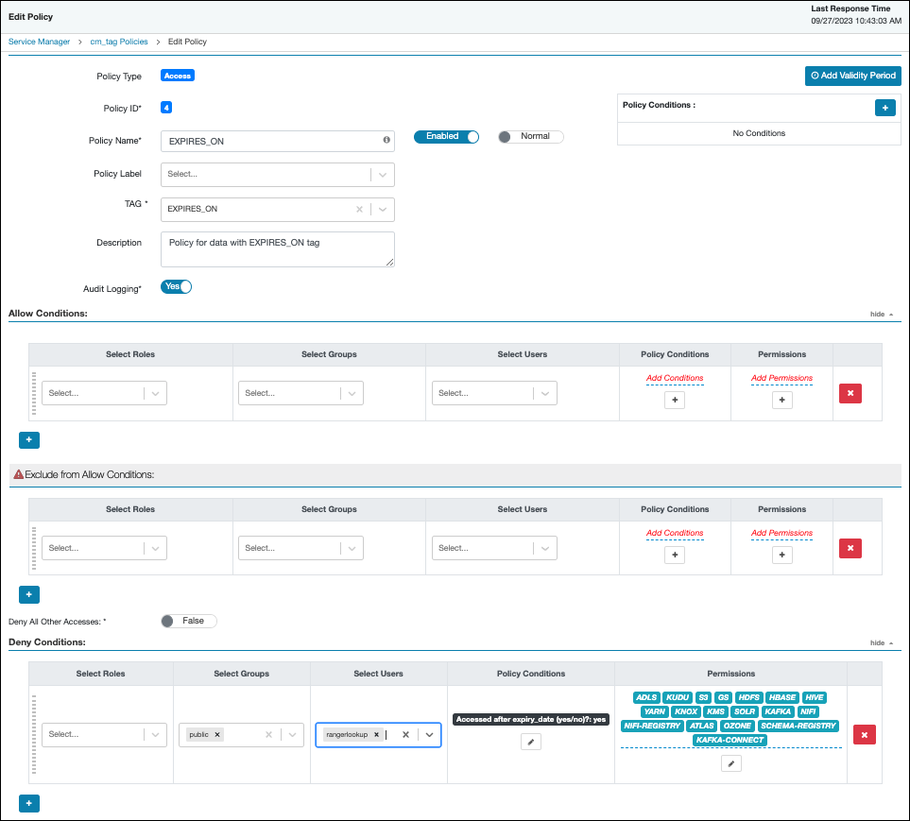Go to Service Manager breadcrumb
910x821 pixels.
tap(39, 42)
